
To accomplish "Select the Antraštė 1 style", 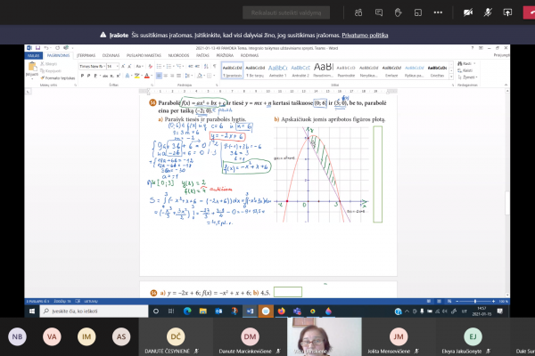I will [x=277, y=70].
